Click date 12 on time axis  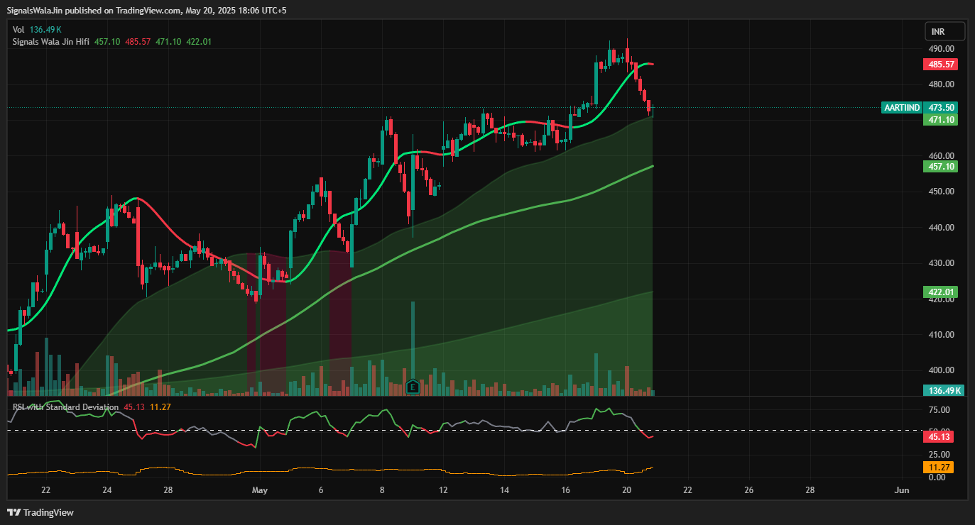click(x=443, y=490)
